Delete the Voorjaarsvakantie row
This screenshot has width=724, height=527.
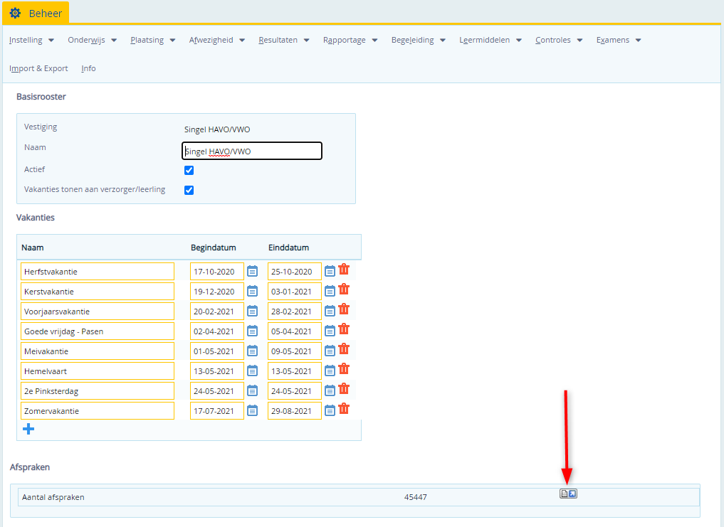click(x=344, y=309)
